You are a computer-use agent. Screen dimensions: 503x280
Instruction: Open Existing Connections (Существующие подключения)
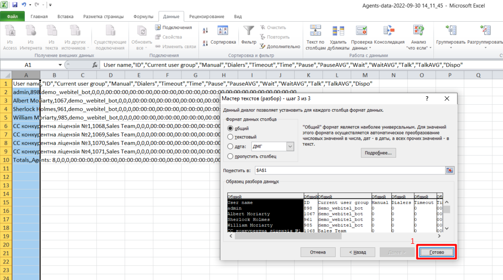pyautogui.click(x=110, y=38)
